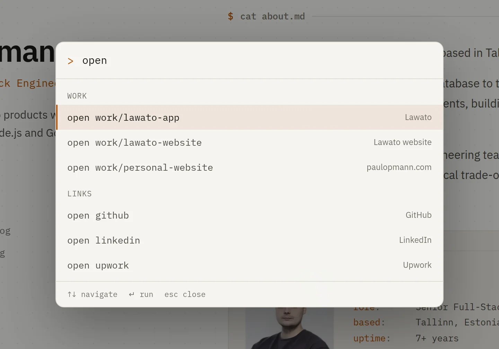The height and width of the screenshot is (349, 499).
Task: Click the return-key run icon
Action: [x=131, y=294]
